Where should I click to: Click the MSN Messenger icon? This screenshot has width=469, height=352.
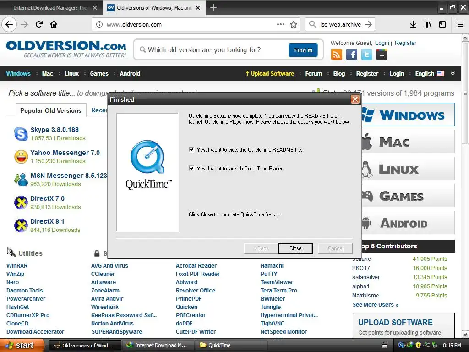click(x=21, y=180)
